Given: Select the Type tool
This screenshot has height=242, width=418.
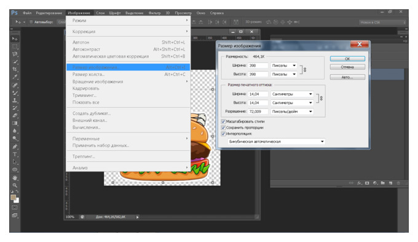Looking at the screenshot, I should click(x=15, y=154).
